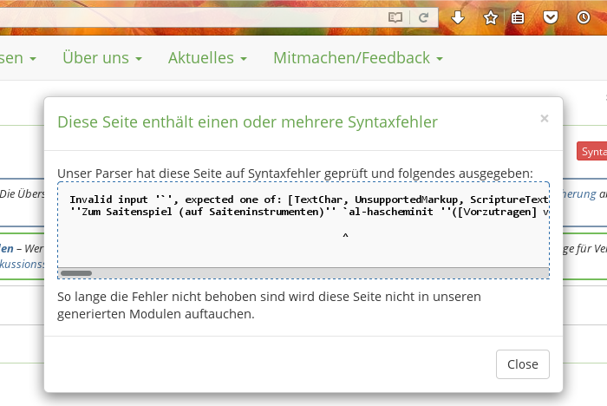Click the "kussionss" link on the left edge
The height and width of the screenshot is (406, 607).
click(x=21, y=264)
